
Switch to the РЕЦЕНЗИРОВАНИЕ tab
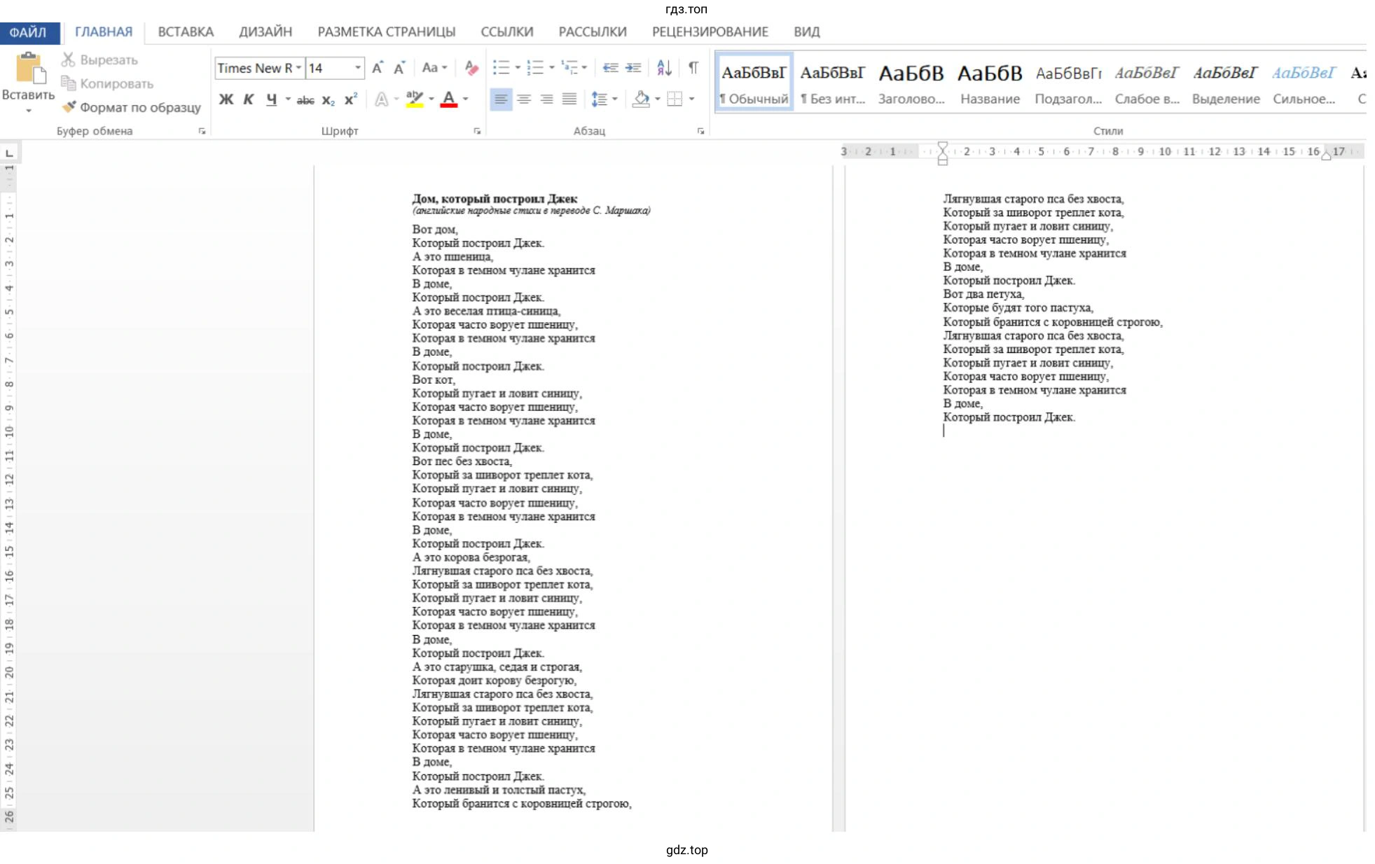710,32
